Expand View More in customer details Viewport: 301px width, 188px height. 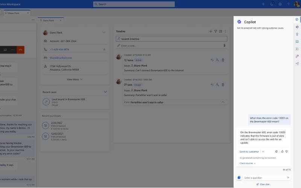click(74, 79)
